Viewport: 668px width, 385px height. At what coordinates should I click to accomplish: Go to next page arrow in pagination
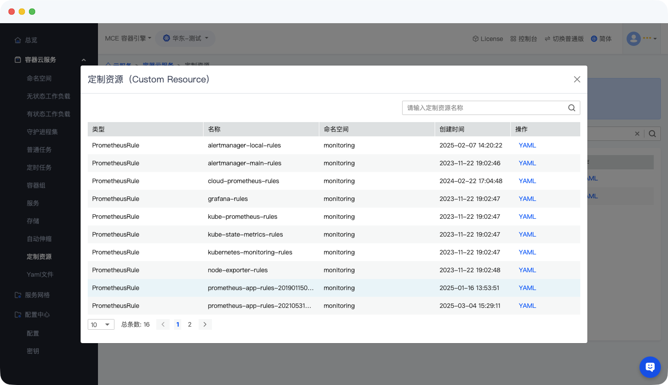click(x=205, y=324)
